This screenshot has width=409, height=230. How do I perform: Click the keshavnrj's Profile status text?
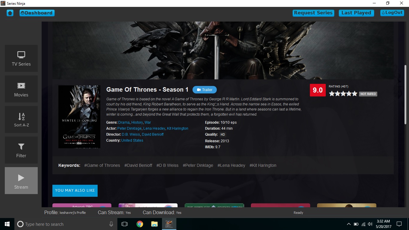coord(73,213)
